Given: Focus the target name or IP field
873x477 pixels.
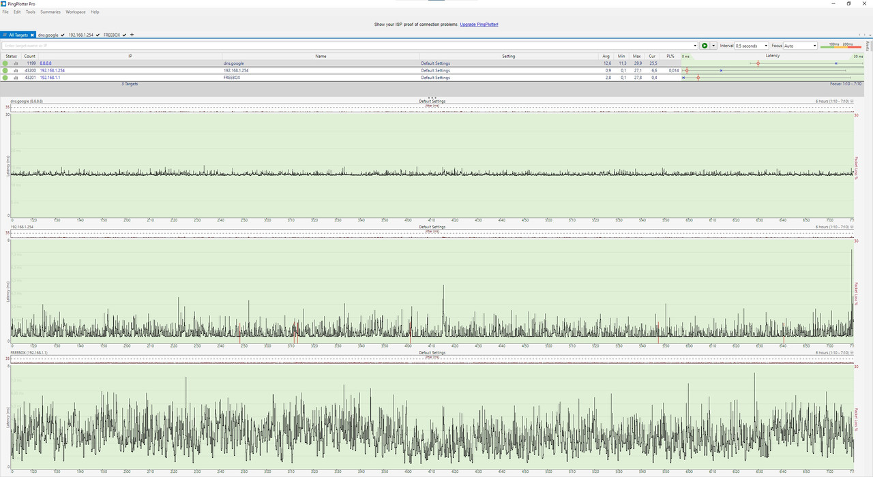Looking at the screenshot, I should (346, 46).
